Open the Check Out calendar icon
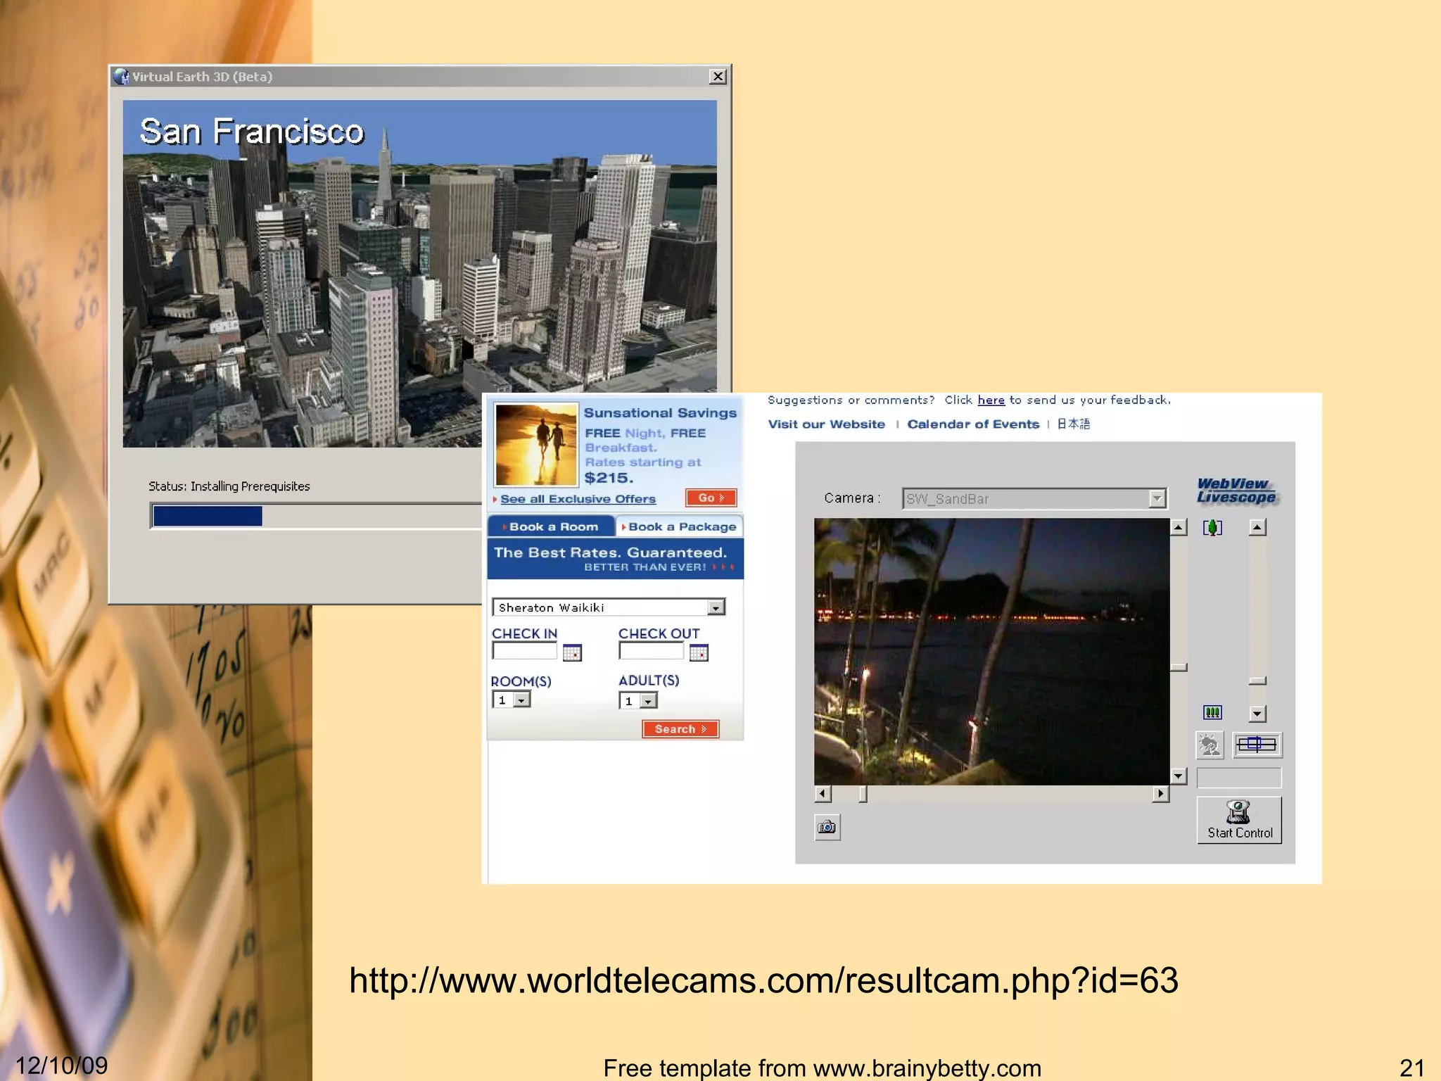 [699, 652]
